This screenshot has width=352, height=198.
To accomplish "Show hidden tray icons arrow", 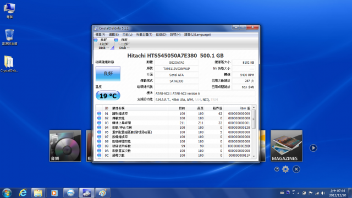I will (298, 193).
